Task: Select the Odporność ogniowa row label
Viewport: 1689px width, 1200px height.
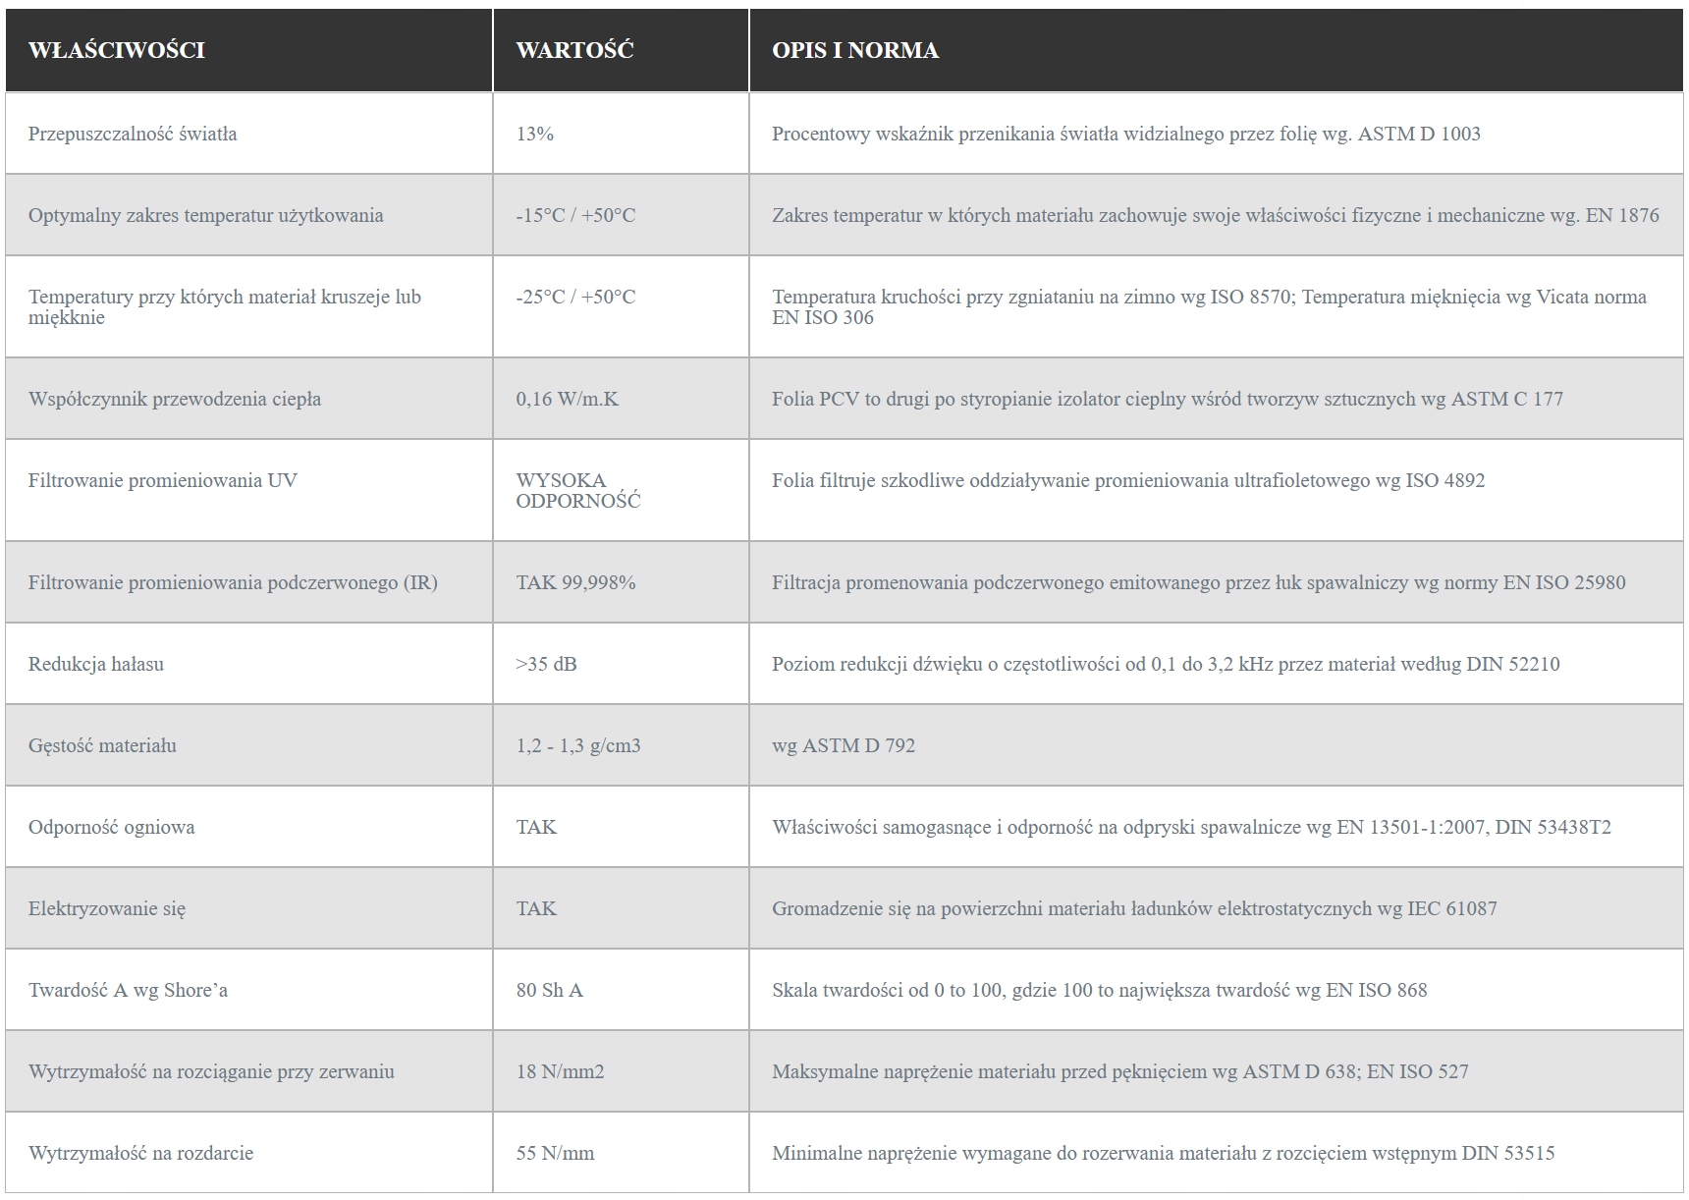Action: click(x=111, y=827)
